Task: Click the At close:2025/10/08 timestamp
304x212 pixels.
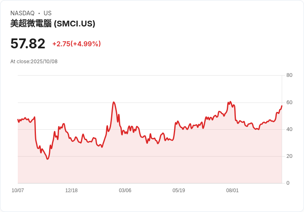Action: click(x=34, y=62)
